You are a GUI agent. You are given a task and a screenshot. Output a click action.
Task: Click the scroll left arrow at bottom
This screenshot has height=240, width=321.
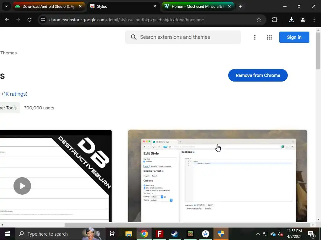(2, 225)
